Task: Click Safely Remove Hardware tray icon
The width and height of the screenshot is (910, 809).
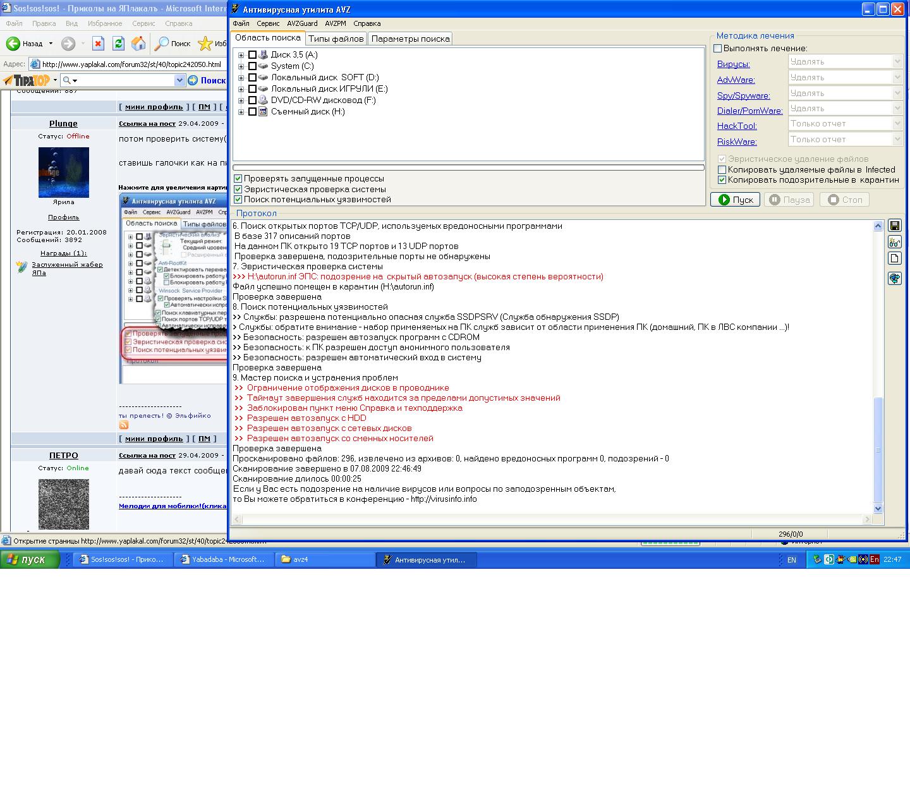Action: (x=817, y=559)
